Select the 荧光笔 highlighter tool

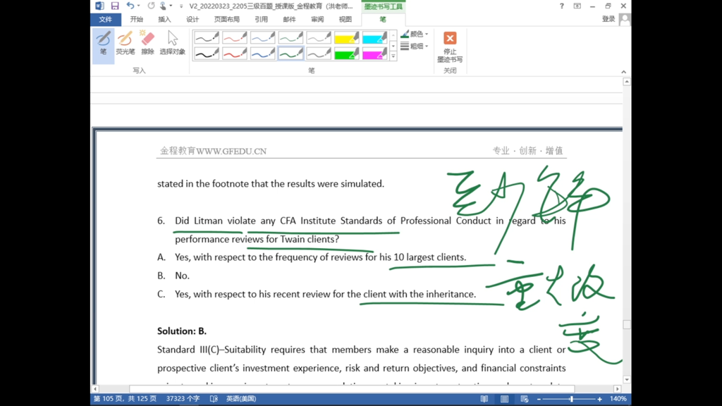click(126, 42)
